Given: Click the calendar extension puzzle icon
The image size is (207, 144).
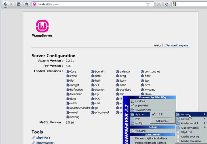Looking at the screenshot, I should coord(118,71).
